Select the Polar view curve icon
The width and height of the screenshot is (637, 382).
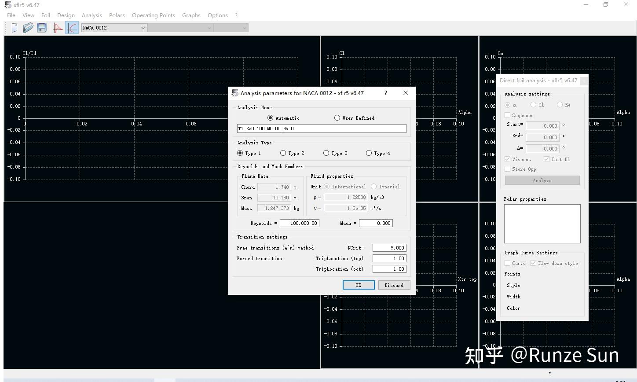click(x=72, y=27)
